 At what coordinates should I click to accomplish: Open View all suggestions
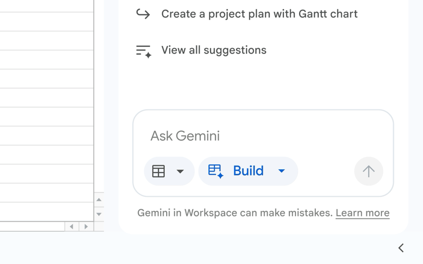click(214, 50)
